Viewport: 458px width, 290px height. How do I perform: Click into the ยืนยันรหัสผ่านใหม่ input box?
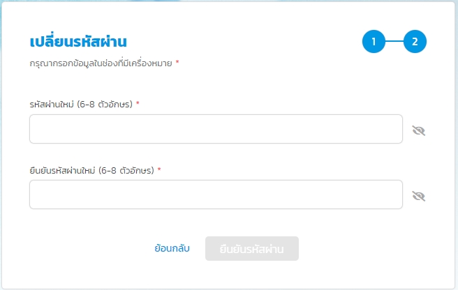click(x=216, y=194)
